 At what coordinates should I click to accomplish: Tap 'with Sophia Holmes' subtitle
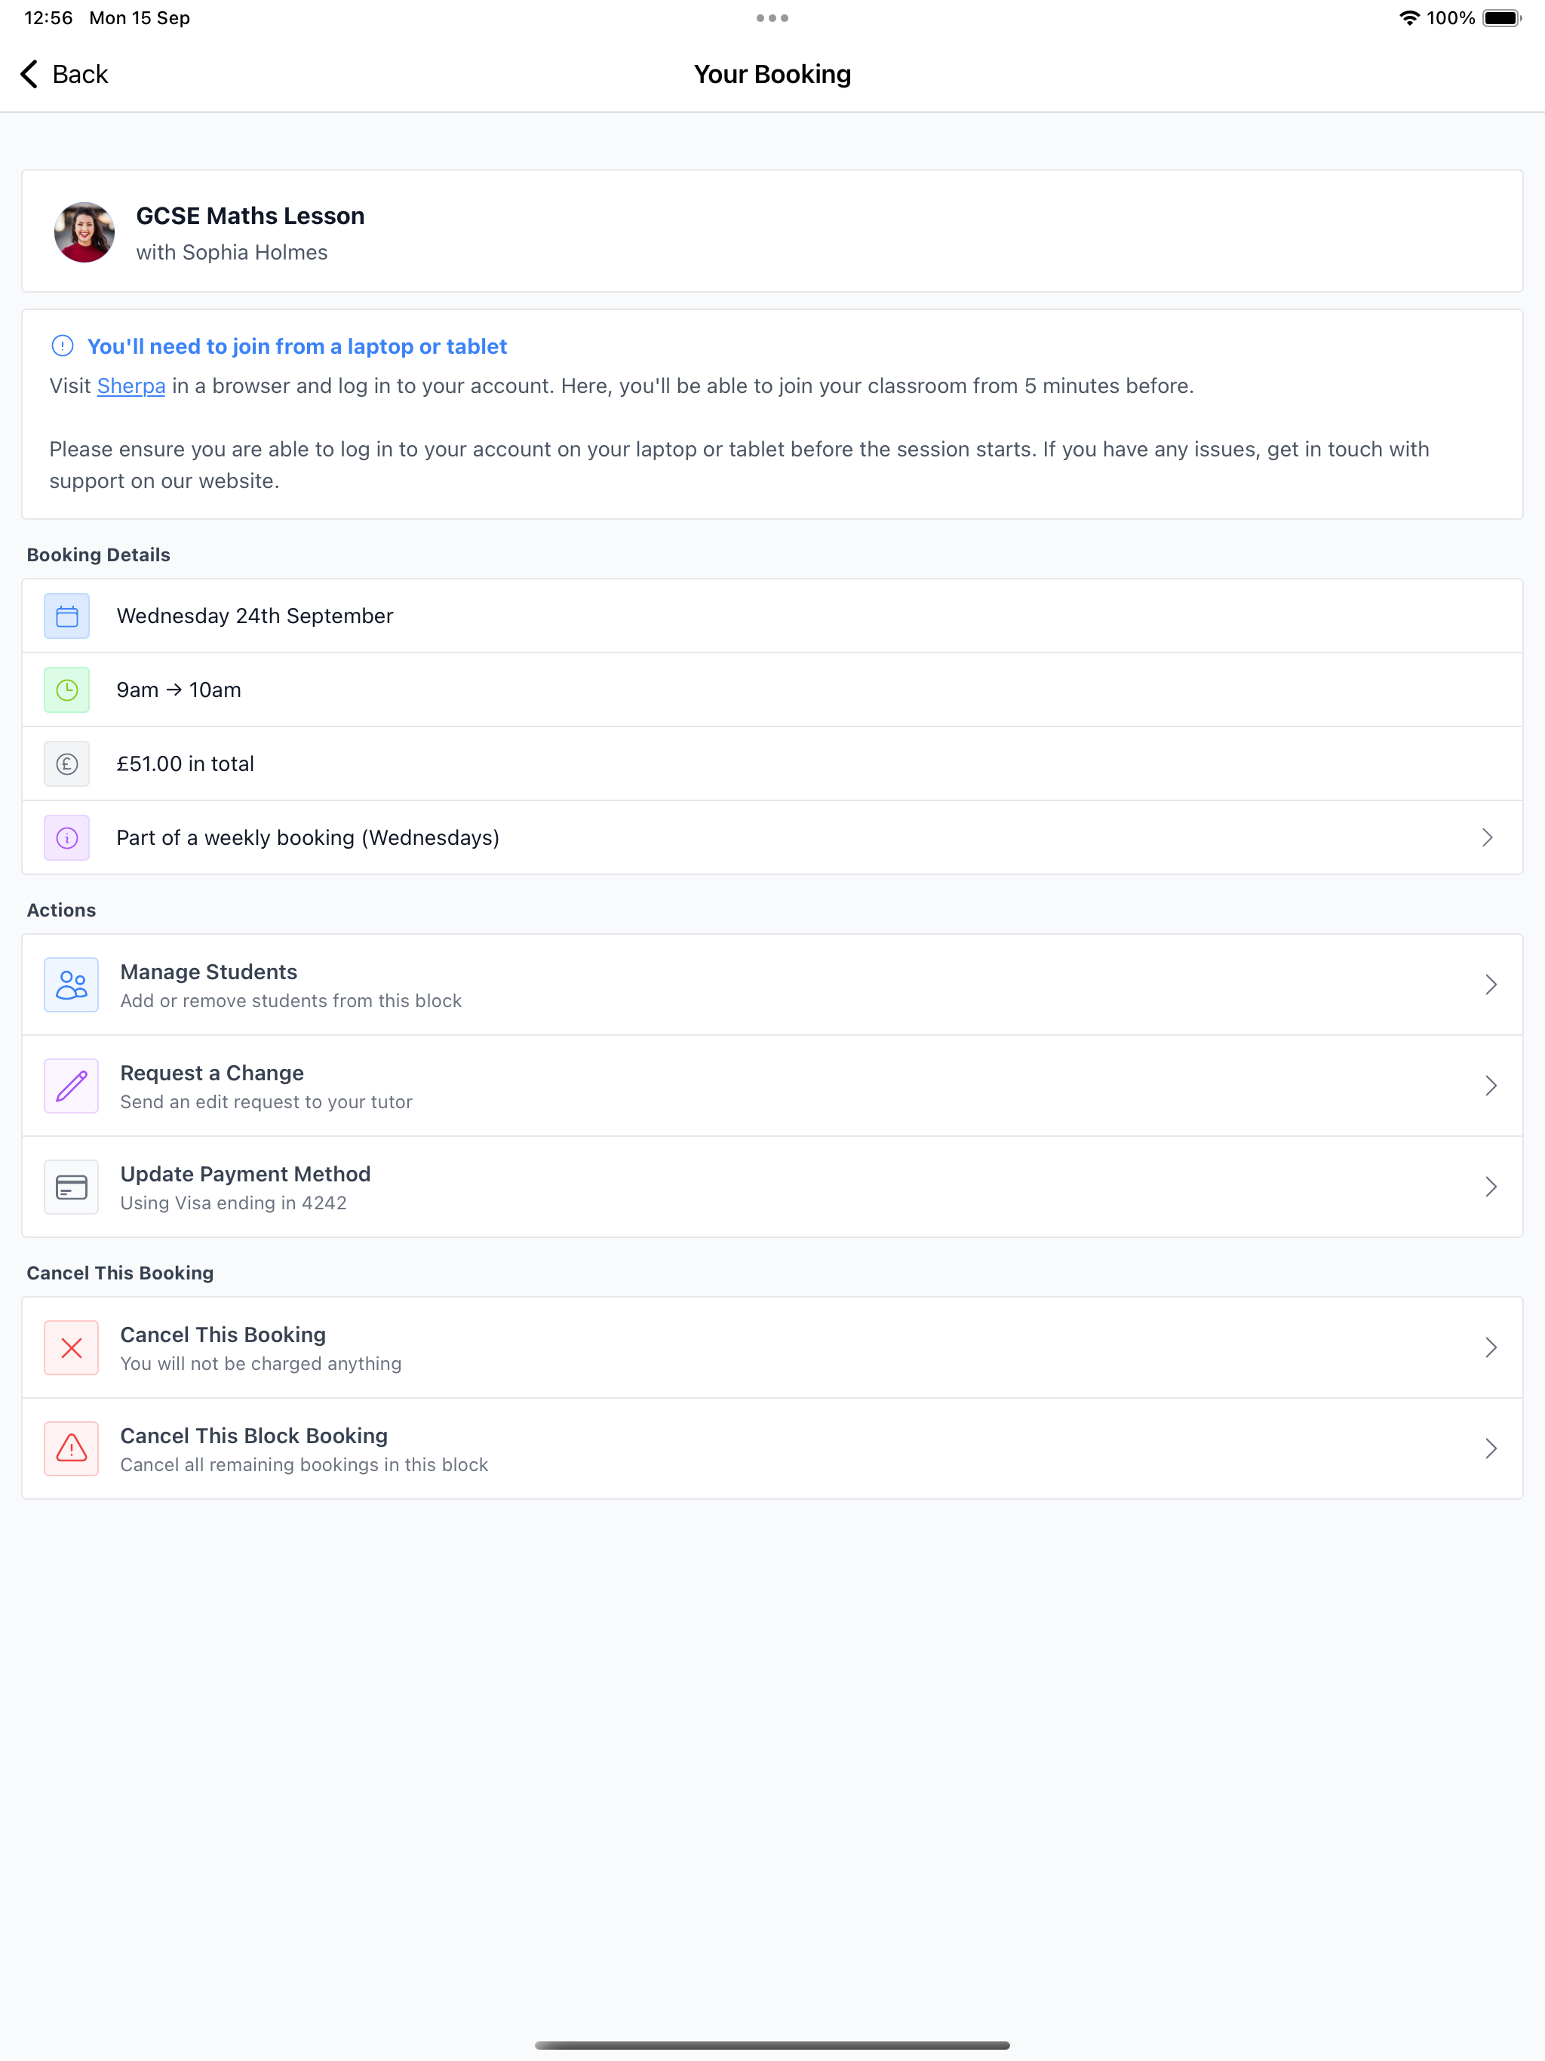[x=232, y=253]
